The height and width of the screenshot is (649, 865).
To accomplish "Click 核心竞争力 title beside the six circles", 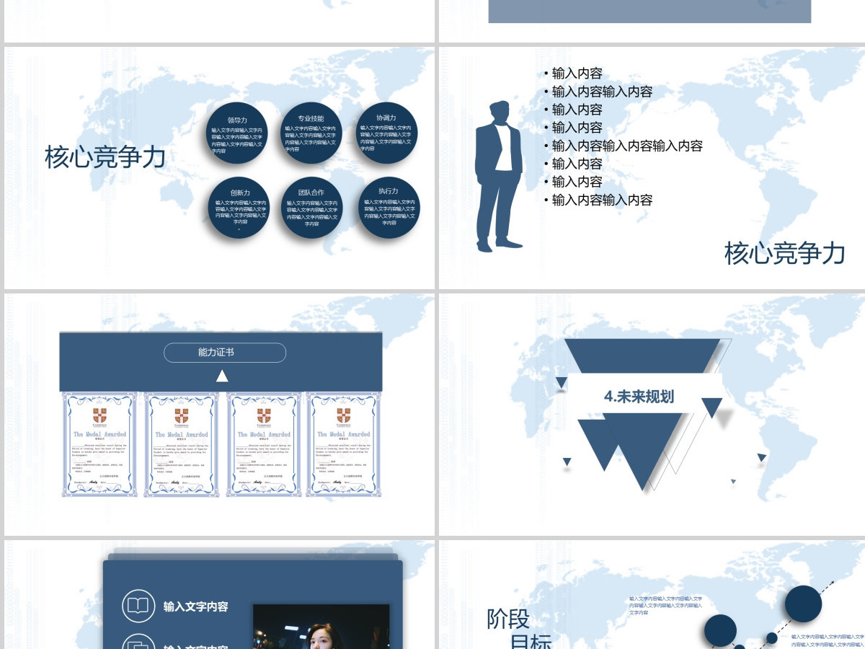I will click(105, 157).
